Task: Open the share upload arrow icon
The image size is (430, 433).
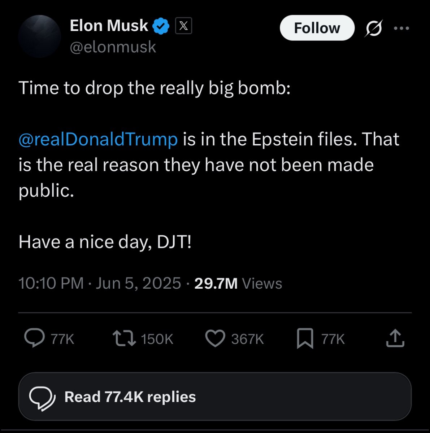Action: 395,338
